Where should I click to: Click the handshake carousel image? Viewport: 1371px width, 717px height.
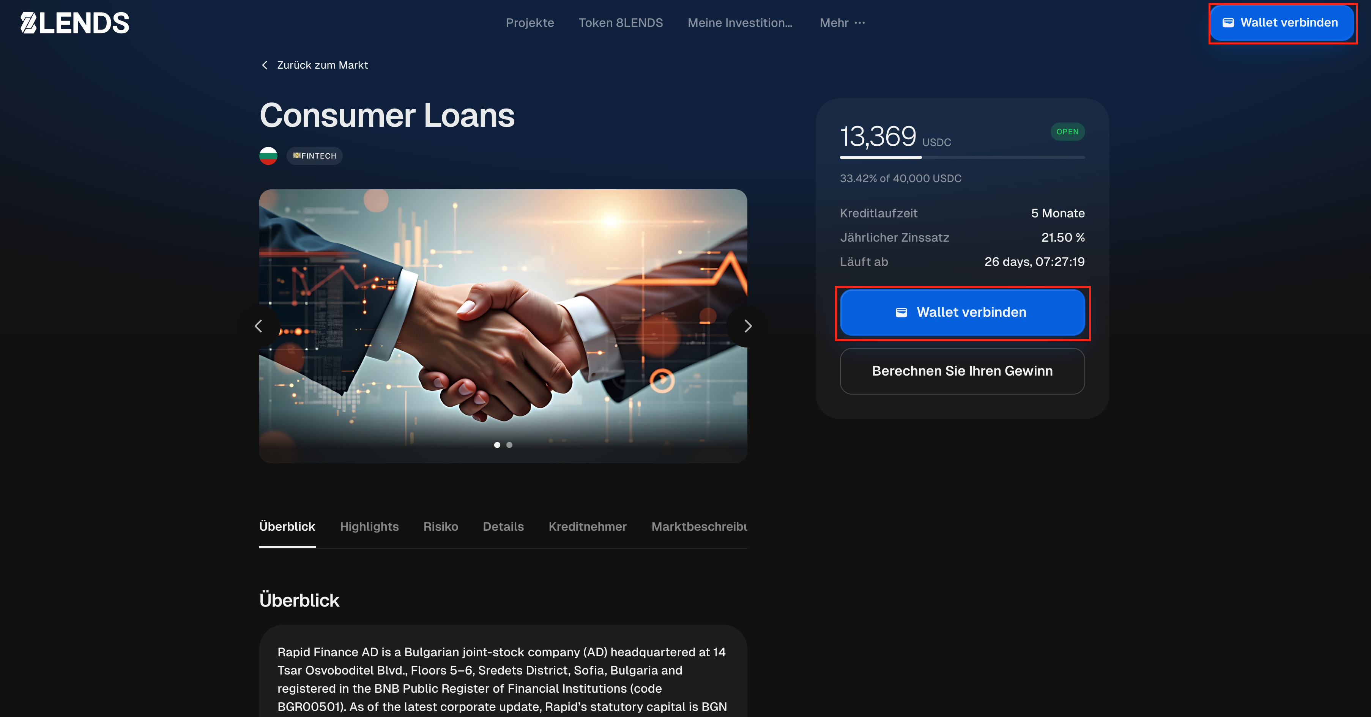[503, 326]
